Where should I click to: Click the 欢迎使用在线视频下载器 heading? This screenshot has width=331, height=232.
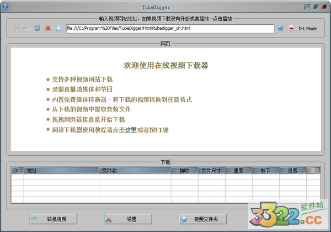pos(165,65)
